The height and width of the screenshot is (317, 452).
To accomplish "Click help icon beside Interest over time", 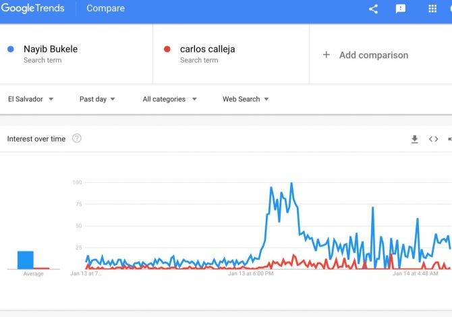I will (x=77, y=138).
